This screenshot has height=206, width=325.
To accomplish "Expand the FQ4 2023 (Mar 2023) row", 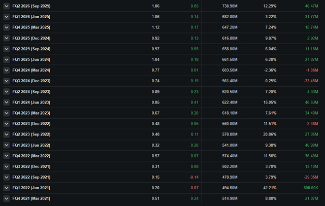I will (x=7, y=113).
